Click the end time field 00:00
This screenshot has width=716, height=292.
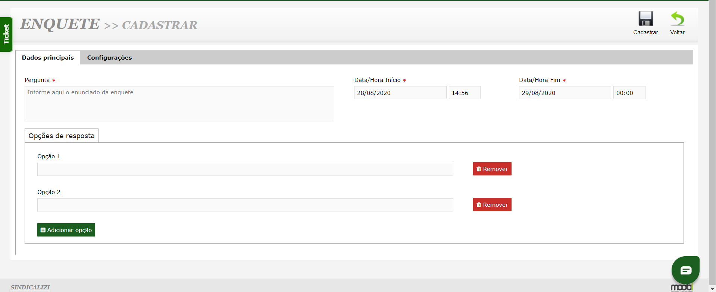(629, 93)
